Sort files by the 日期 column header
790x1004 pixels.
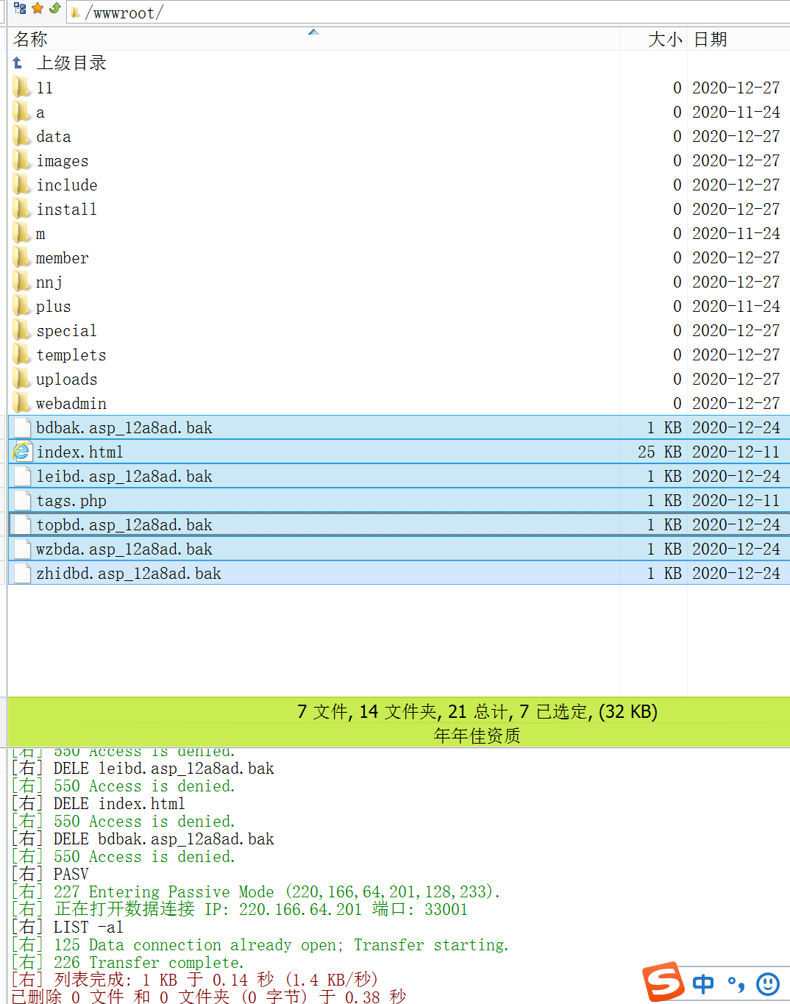click(711, 39)
